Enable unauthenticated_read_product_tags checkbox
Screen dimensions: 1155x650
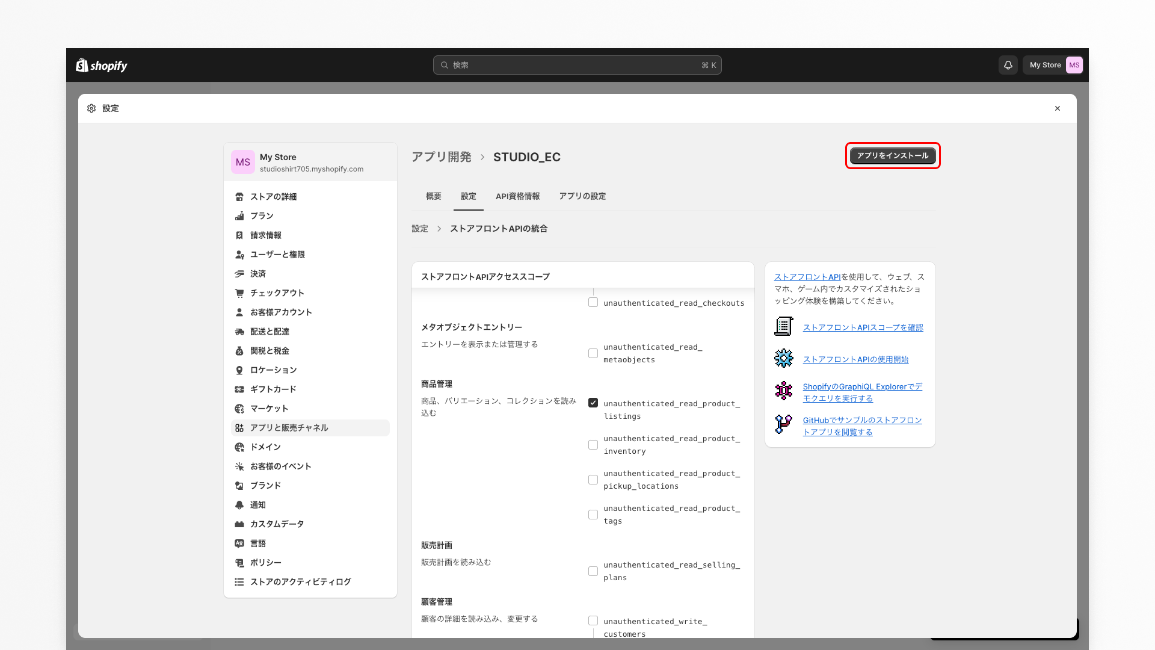pyautogui.click(x=593, y=515)
